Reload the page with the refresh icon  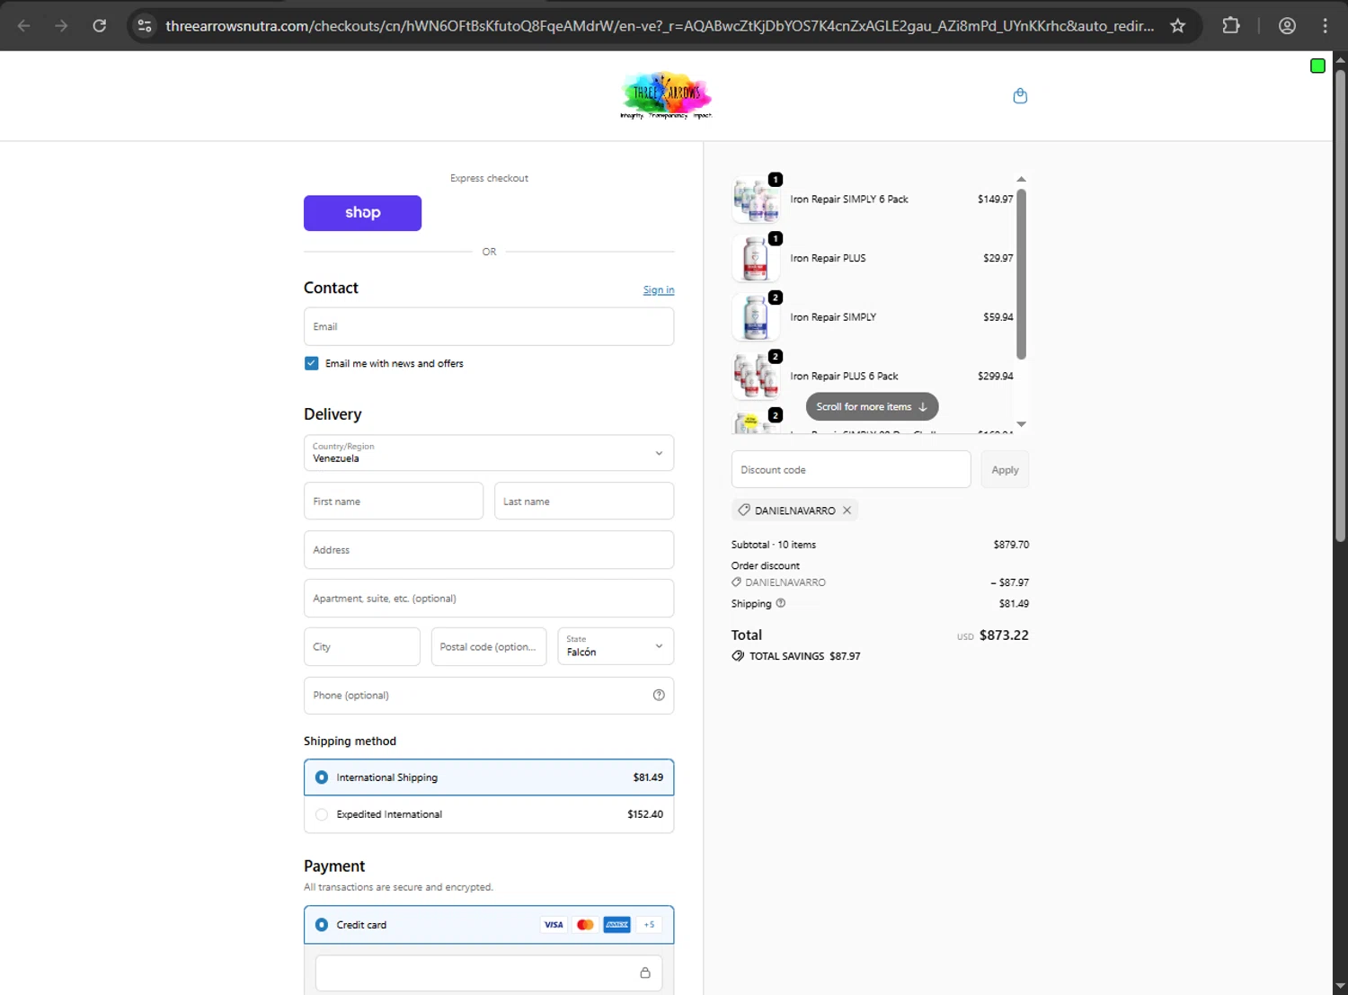100,26
